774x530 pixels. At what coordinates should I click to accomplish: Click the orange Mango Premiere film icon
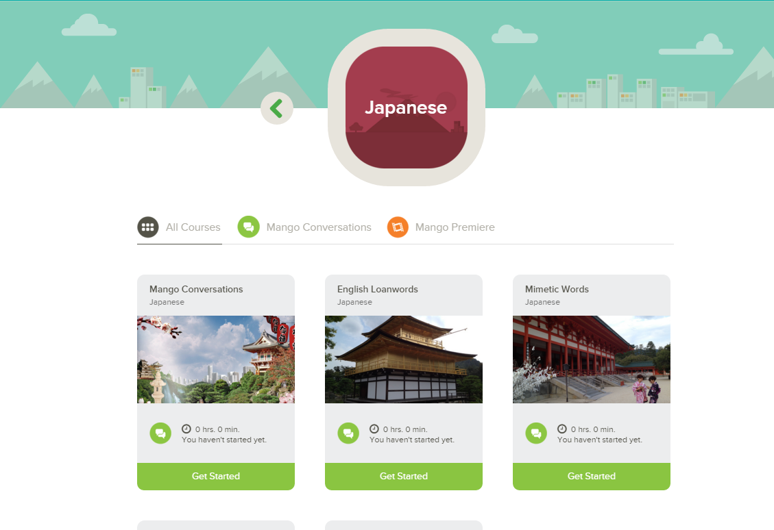(398, 227)
